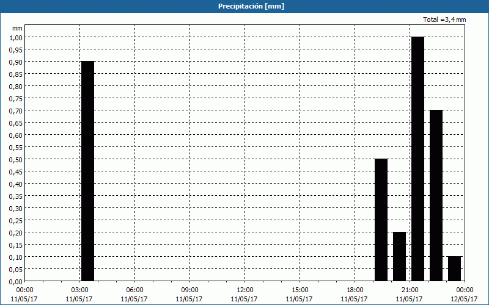Viewport: 489px width, 305px height.
Task: Click the 0,00 y-axis label
Action: click(x=16, y=281)
